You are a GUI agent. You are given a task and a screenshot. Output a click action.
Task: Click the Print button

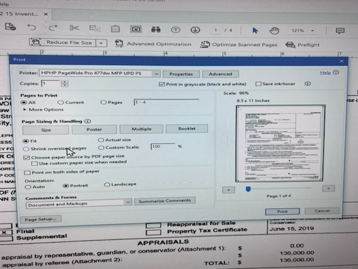click(x=282, y=211)
